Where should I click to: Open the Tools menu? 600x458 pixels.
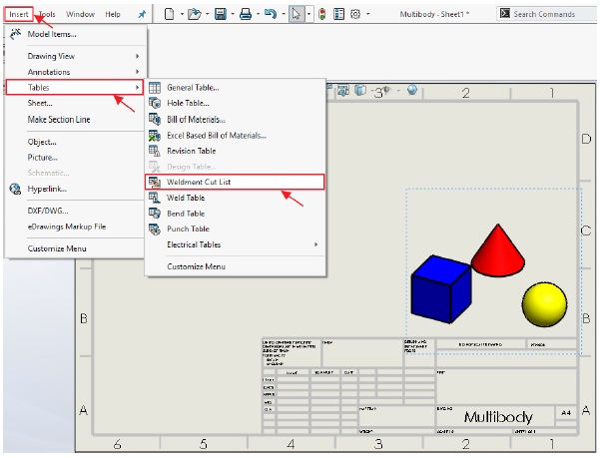click(x=47, y=14)
